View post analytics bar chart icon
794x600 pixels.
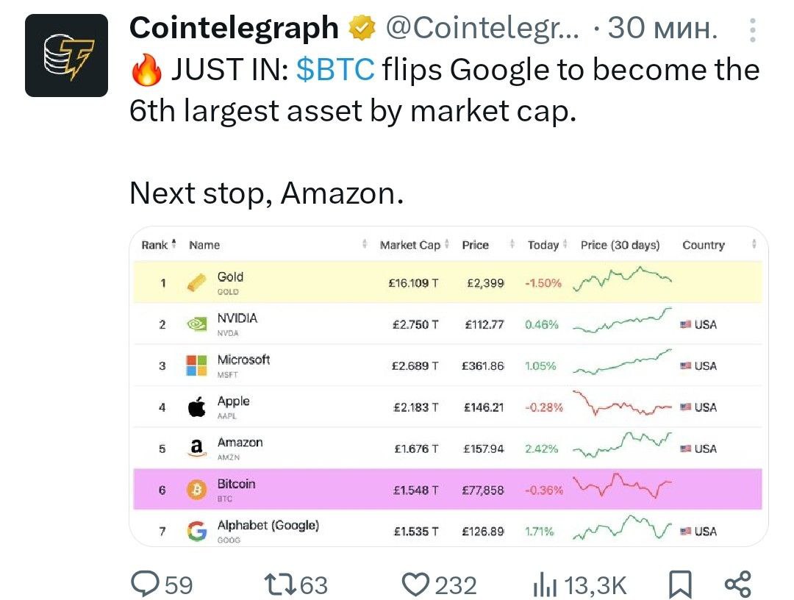pyautogui.click(x=545, y=585)
